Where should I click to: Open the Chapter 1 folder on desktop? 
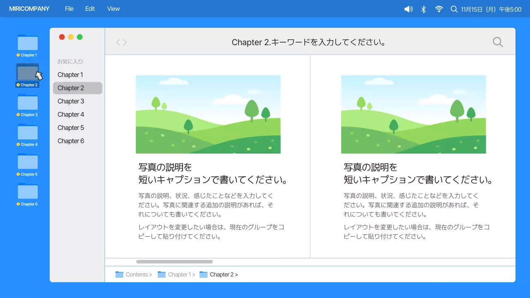tap(27, 43)
